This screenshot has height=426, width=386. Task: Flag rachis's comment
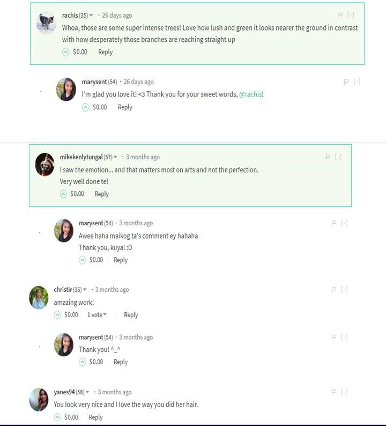340,16
